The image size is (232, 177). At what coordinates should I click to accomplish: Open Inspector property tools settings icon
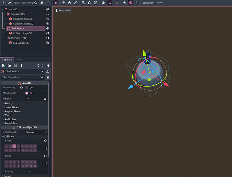(48, 77)
